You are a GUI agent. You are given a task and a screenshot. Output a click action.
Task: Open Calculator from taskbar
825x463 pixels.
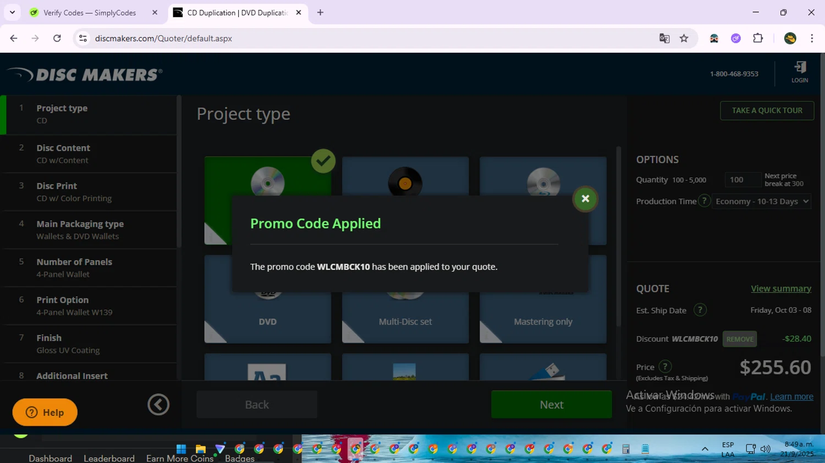pyautogui.click(x=626, y=449)
